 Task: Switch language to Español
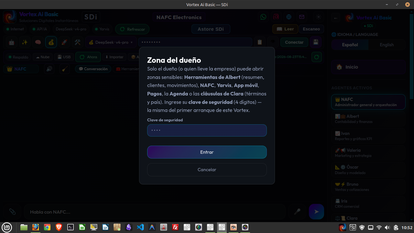tap(350, 45)
